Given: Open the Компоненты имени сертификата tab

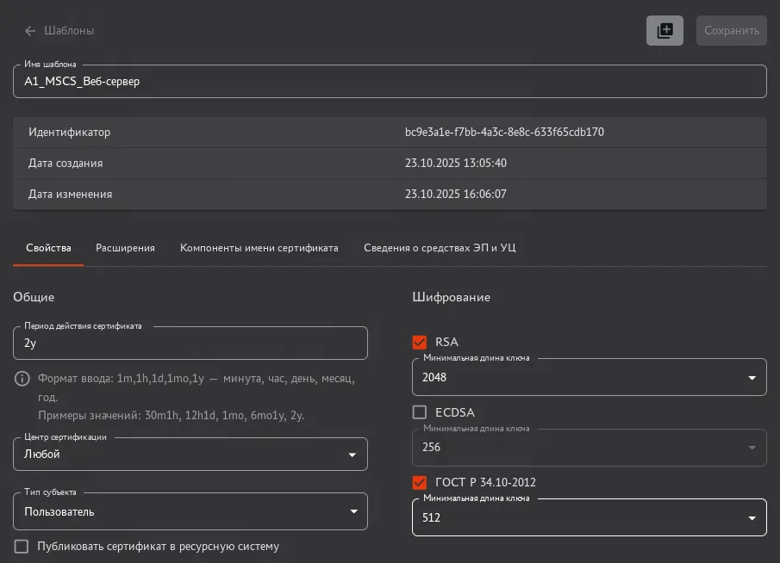Looking at the screenshot, I should coord(259,247).
